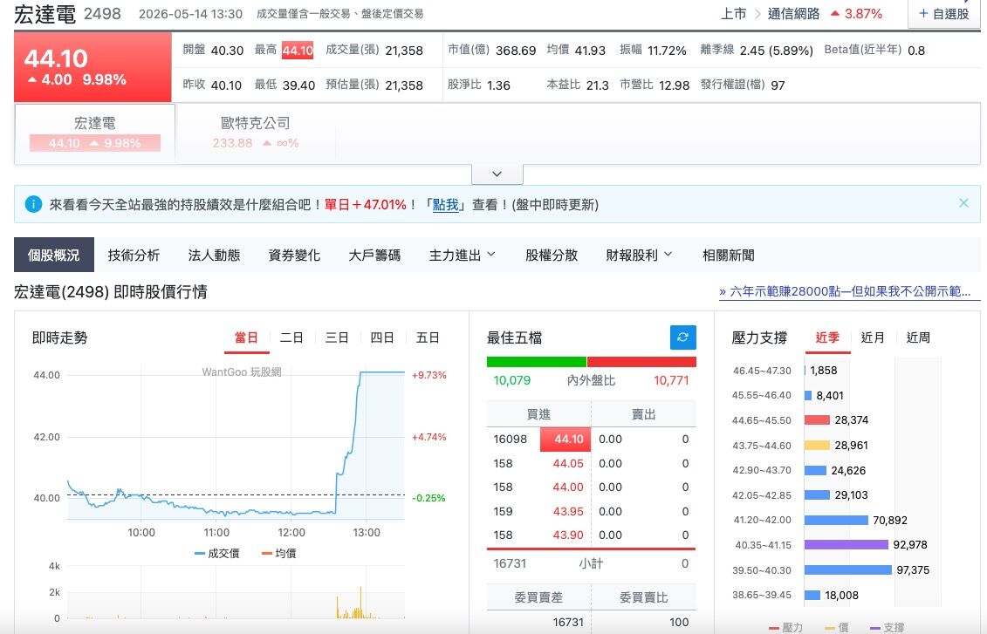Show 當日 intraday chart
The image size is (987, 634).
click(247, 338)
